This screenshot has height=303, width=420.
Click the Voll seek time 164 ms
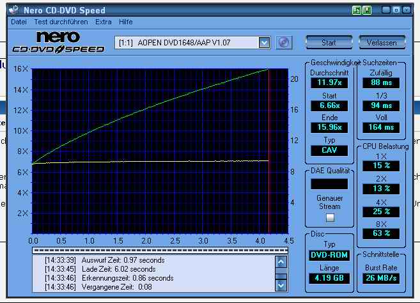click(x=381, y=127)
